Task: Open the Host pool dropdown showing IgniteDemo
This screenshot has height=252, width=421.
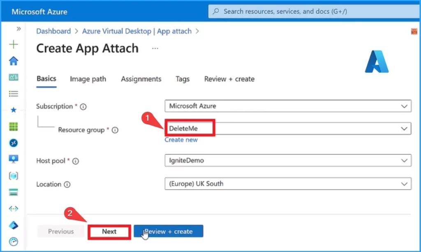Action: click(288, 160)
